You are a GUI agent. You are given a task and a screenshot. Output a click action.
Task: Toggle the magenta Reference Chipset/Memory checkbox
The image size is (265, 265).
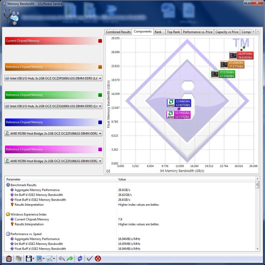tap(100, 150)
